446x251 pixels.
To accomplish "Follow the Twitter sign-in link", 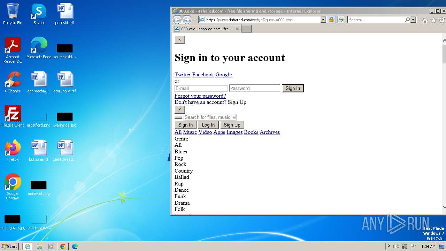I will [183, 75].
